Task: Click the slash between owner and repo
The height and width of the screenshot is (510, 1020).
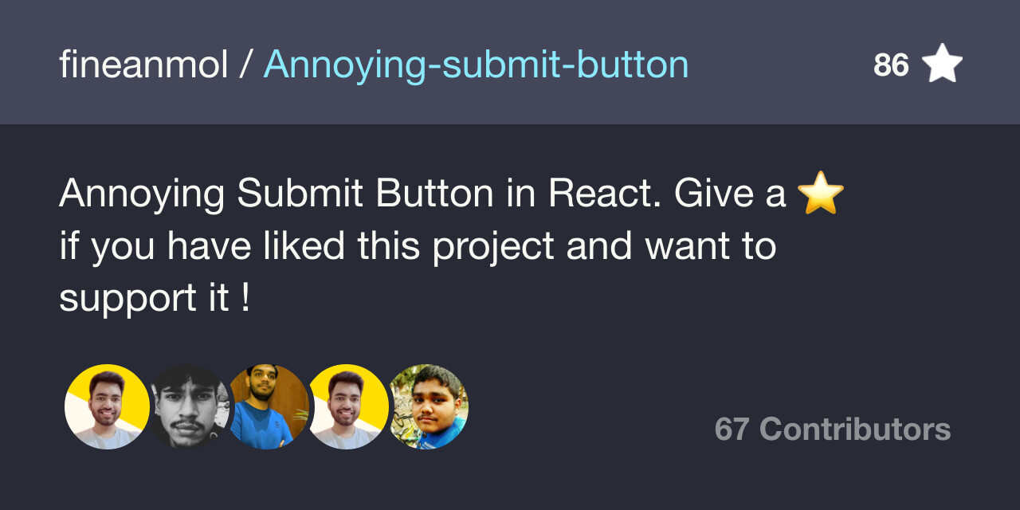Action: tap(245, 65)
